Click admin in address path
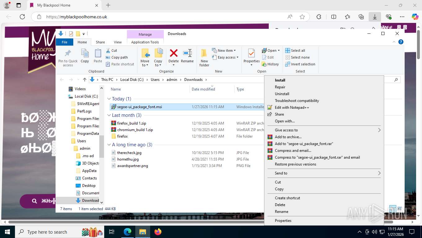 172,80
